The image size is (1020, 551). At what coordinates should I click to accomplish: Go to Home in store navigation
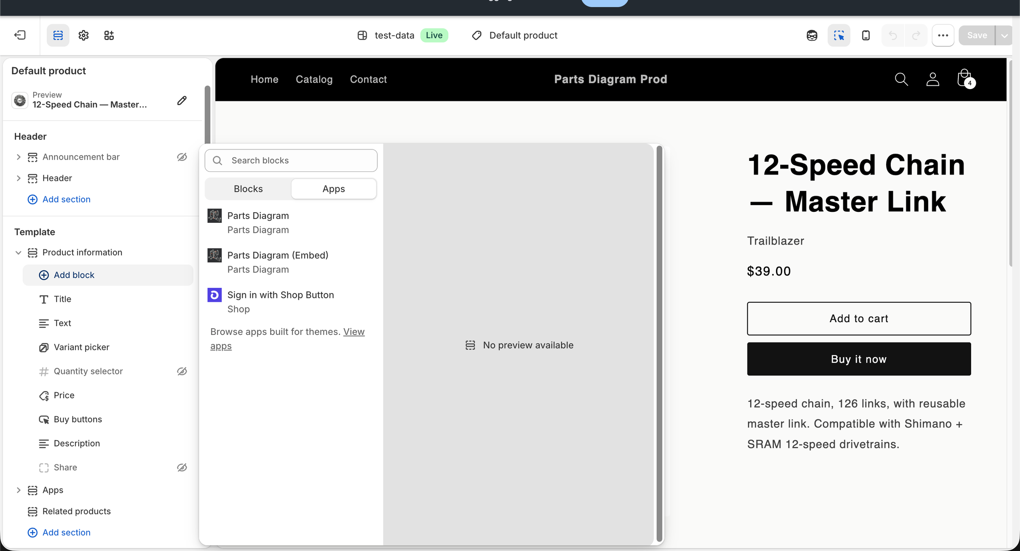264,79
